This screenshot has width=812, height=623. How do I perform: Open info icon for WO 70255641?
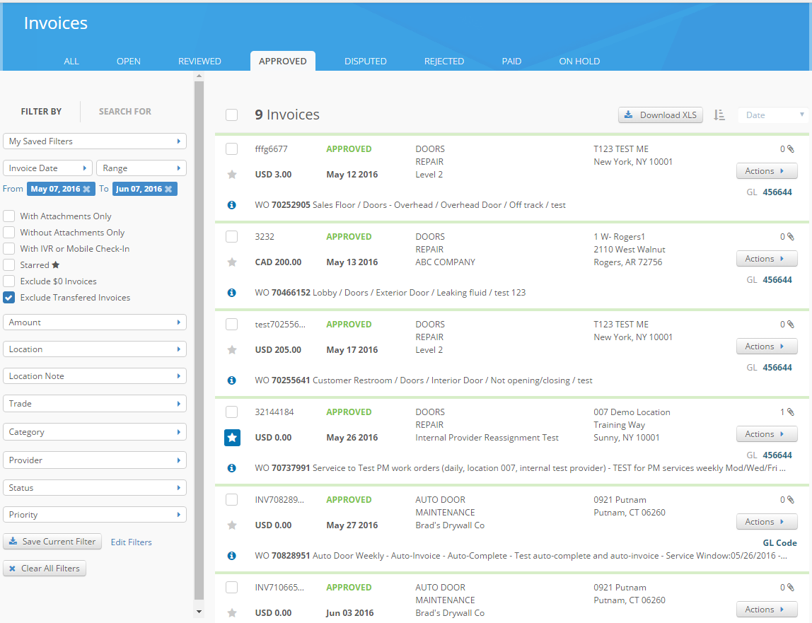(x=232, y=380)
